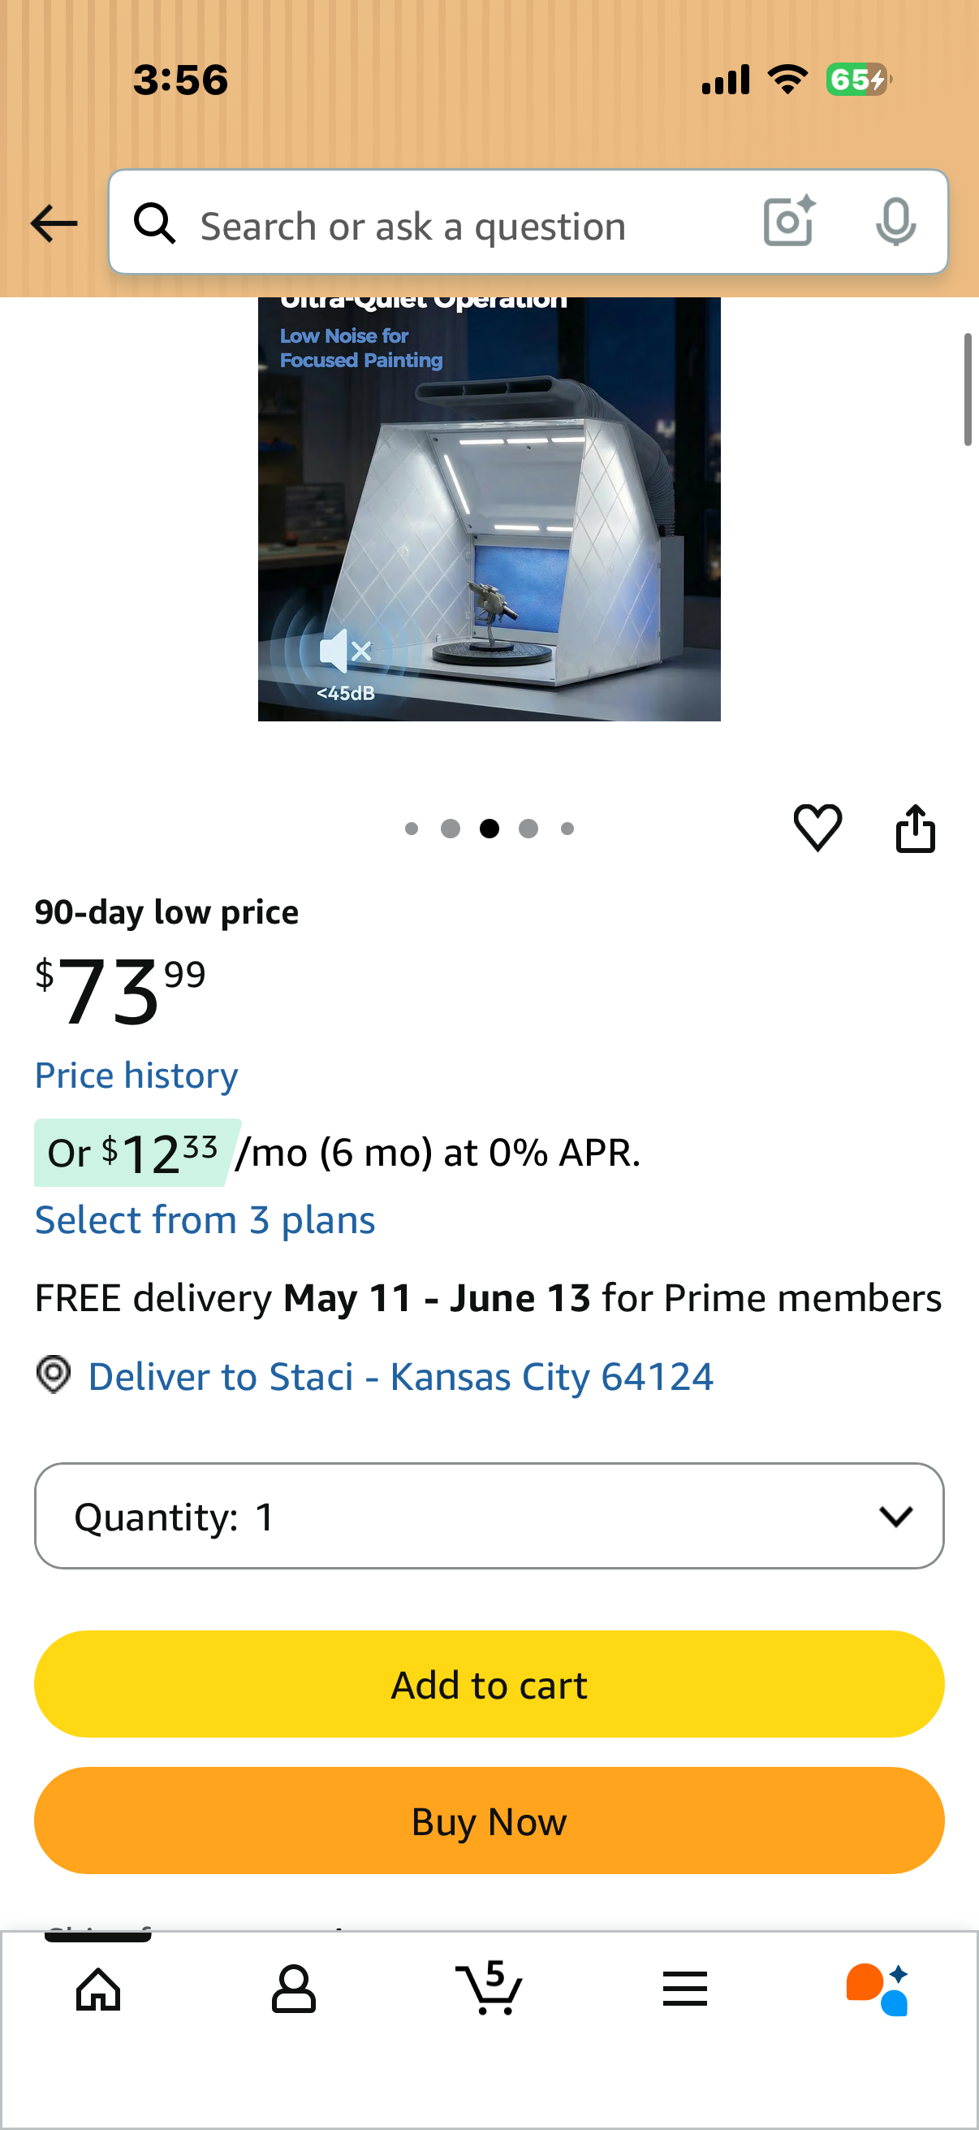Image resolution: width=979 pixels, height=2130 pixels.
Task: Click Add to cart button
Action: [489, 1684]
